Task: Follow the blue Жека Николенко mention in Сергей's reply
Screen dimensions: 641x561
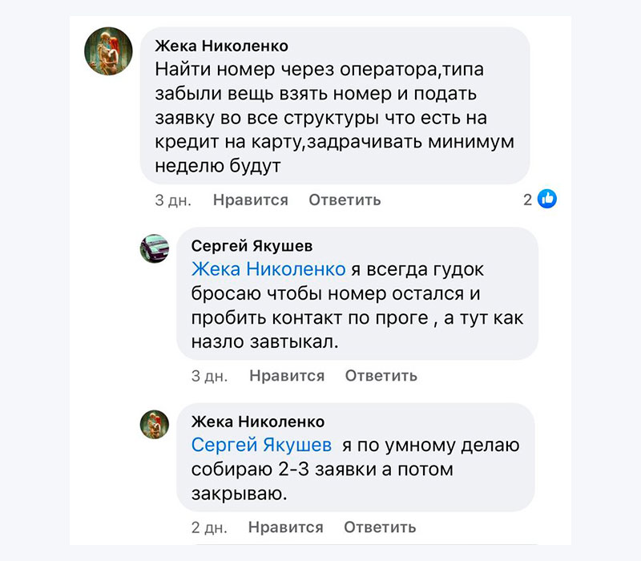Action: pos(268,268)
